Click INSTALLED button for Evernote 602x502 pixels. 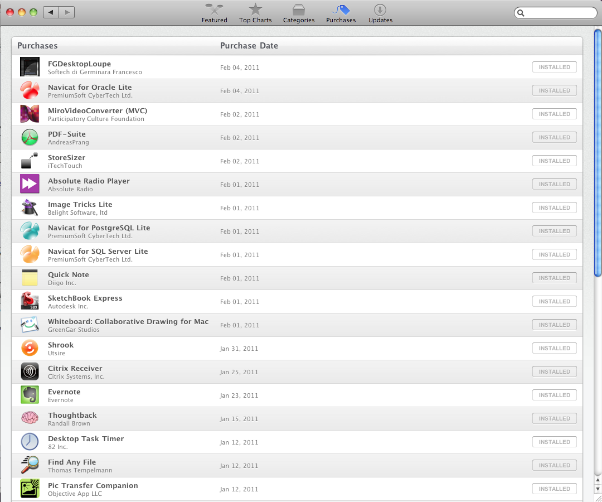555,395
